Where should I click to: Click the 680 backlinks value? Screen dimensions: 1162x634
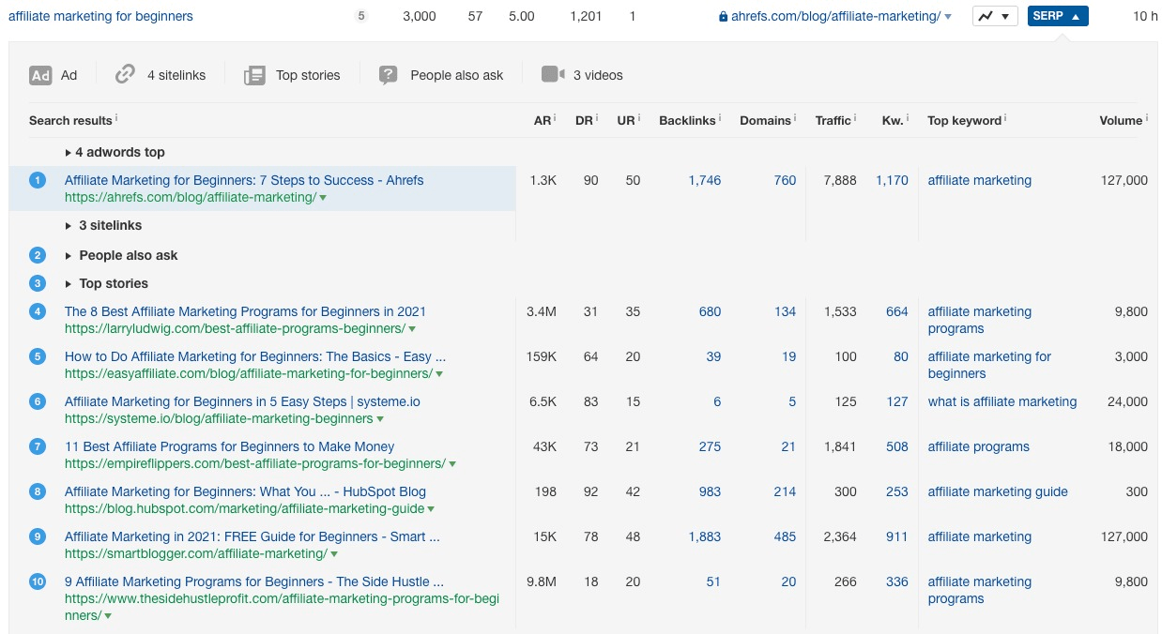pos(710,311)
